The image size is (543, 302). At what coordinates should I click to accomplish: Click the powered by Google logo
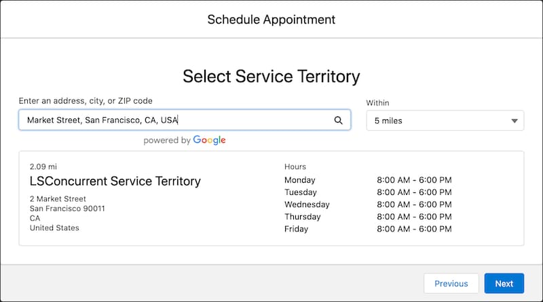[x=185, y=140]
